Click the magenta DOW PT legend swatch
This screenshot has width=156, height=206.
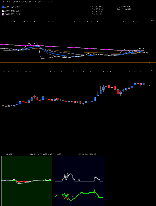pyautogui.click(x=3, y=14)
